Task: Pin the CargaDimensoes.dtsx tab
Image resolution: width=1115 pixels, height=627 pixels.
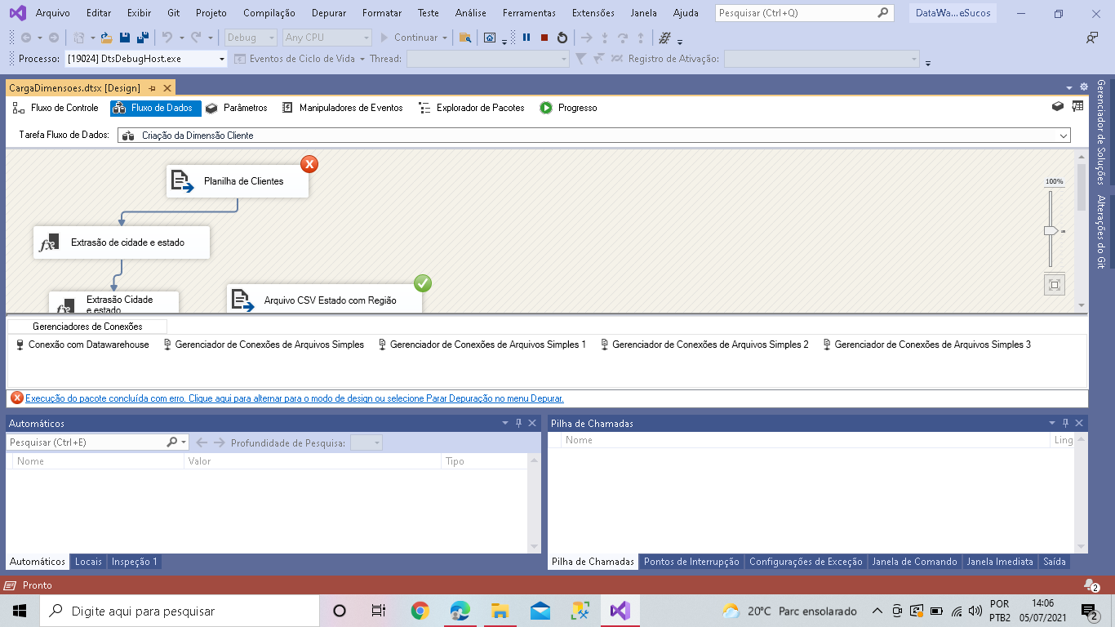Action: click(153, 88)
